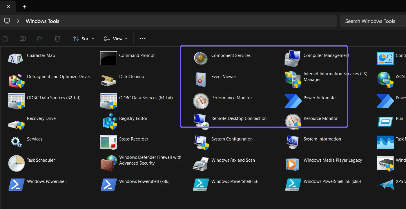This screenshot has height=209, width=406.
Task: Select the Windows PowerShell ISE icon
Action: pyautogui.click(x=201, y=185)
